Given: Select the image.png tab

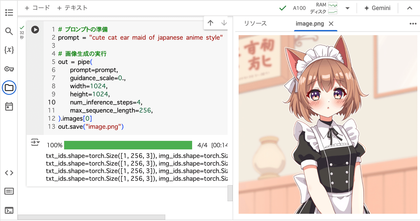Looking at the screenshot, I should 309,23.
